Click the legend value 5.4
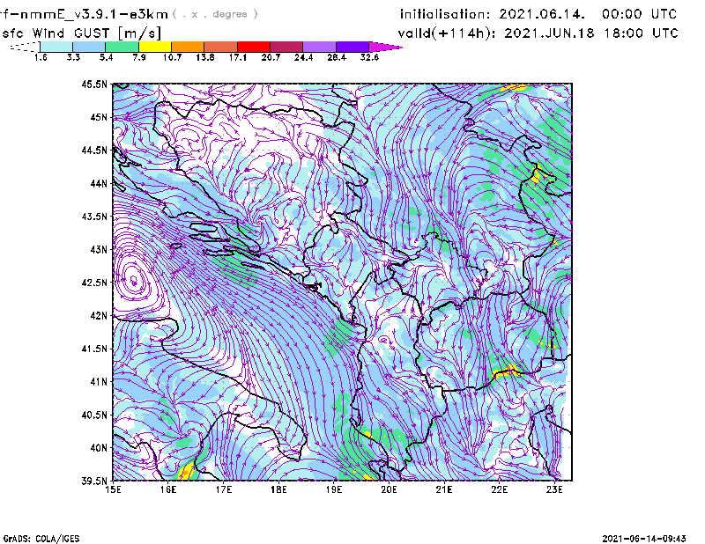 click(x=106, y=57)
